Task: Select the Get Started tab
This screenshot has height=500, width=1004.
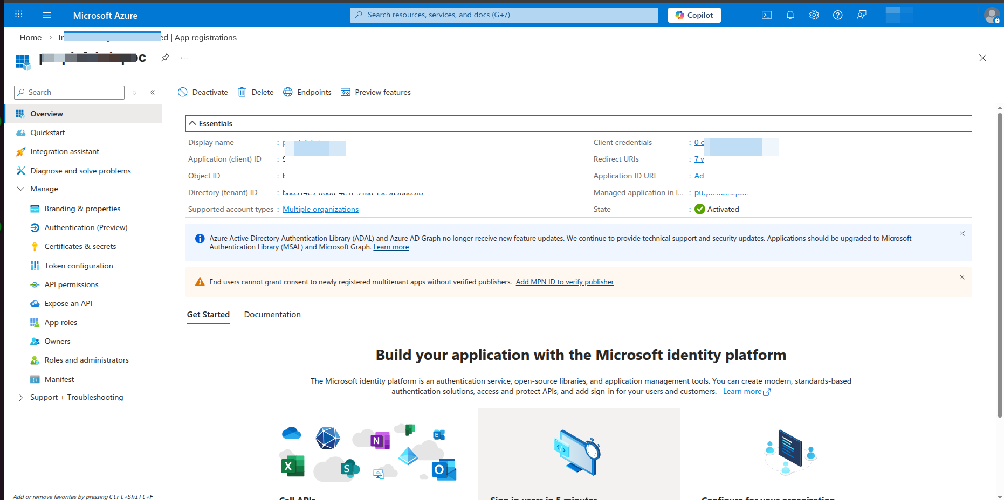Action: pyautogui.click(x=208, y=315)
